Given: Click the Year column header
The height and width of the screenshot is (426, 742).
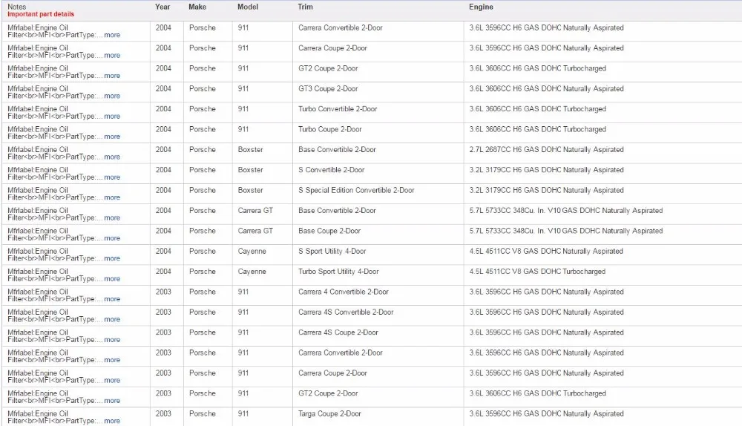Looking at the screenshot, I should click(162, 7).
